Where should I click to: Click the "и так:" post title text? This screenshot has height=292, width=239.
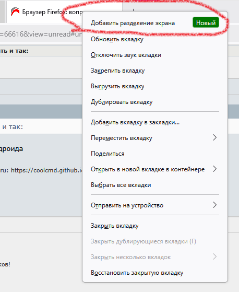(x=13, y=127)
